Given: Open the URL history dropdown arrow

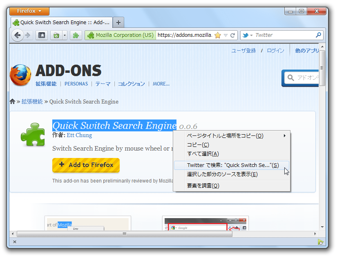Looking at the screenshot, I should pyautogui.click(x=225, y=35).
